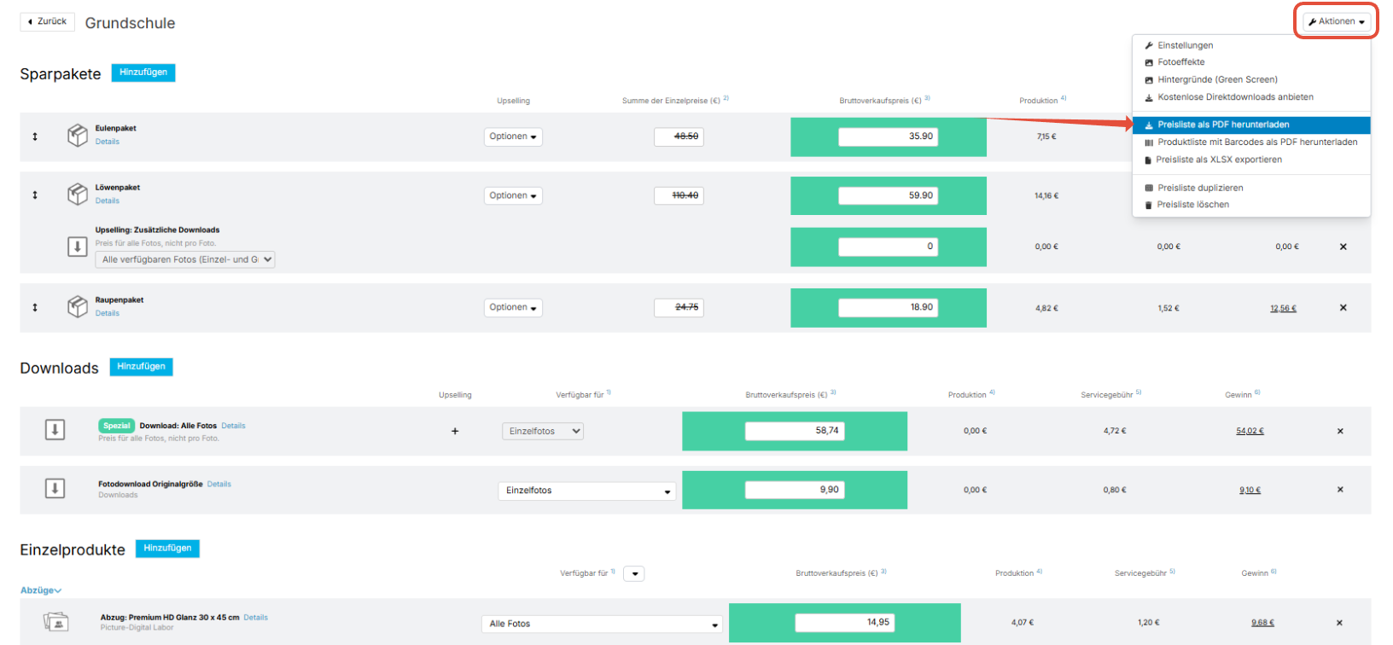The height and width of the screenshot is (645, 1393).
Task: Open Details link for Download: Alle Fotos
Action: pos(233,426)
